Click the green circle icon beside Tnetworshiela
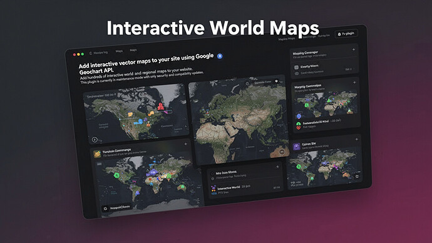This screenshot has width=432, height=243. [x=299, y=124]
